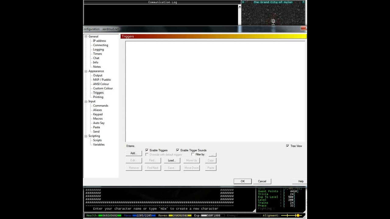This screenshot has height=219, width=390.
Task: Click the Add... trigger button
Action: 134,153
